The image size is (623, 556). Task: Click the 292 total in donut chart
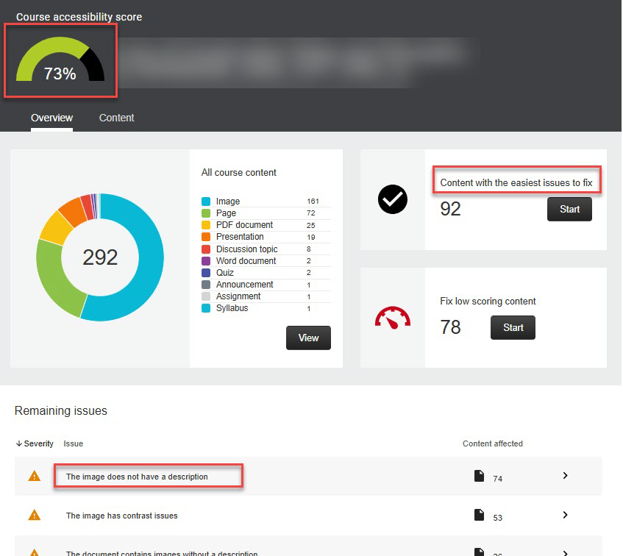click(x=100, y=257)
